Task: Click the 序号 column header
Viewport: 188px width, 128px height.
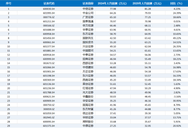Action: pyautogui.click(x=8, y=3)
